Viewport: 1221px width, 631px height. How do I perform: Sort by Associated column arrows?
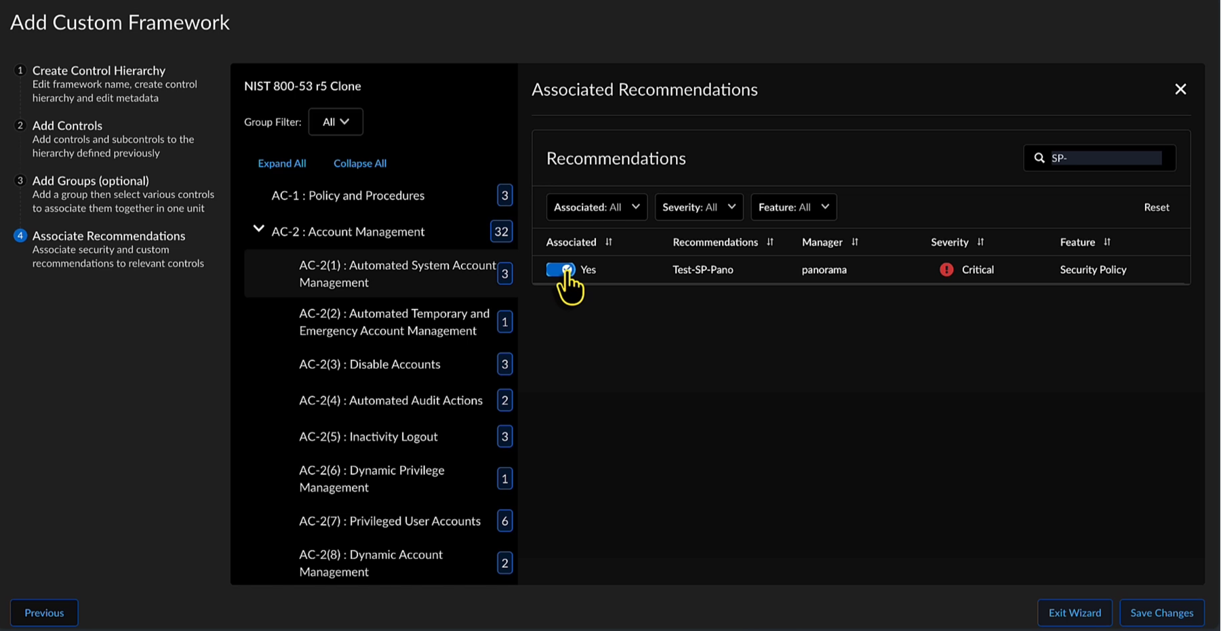(x=609, y=242)
